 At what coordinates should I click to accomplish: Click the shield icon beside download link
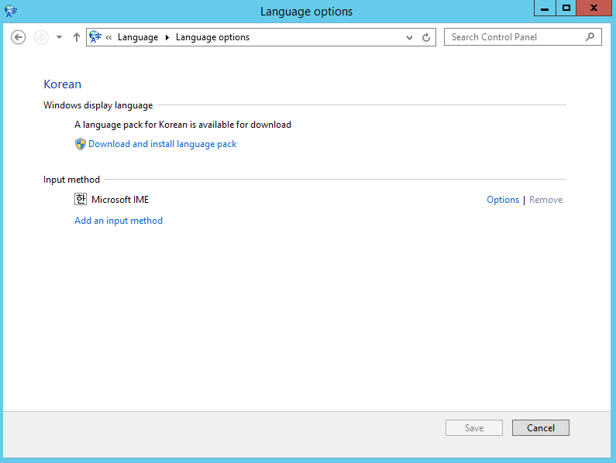[80, 144]
